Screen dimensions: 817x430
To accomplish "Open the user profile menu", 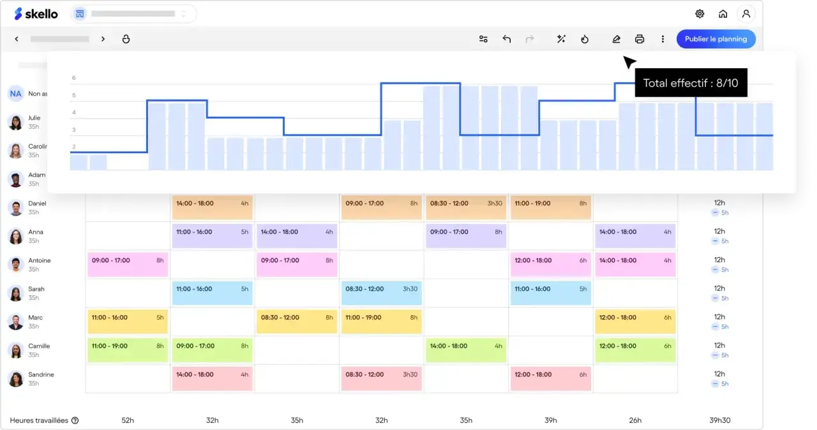I will (x=746, y=13).
